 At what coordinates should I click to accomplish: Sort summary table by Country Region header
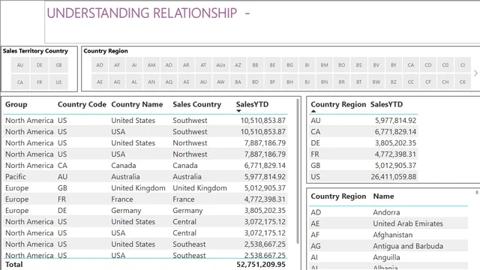point(338,104)
